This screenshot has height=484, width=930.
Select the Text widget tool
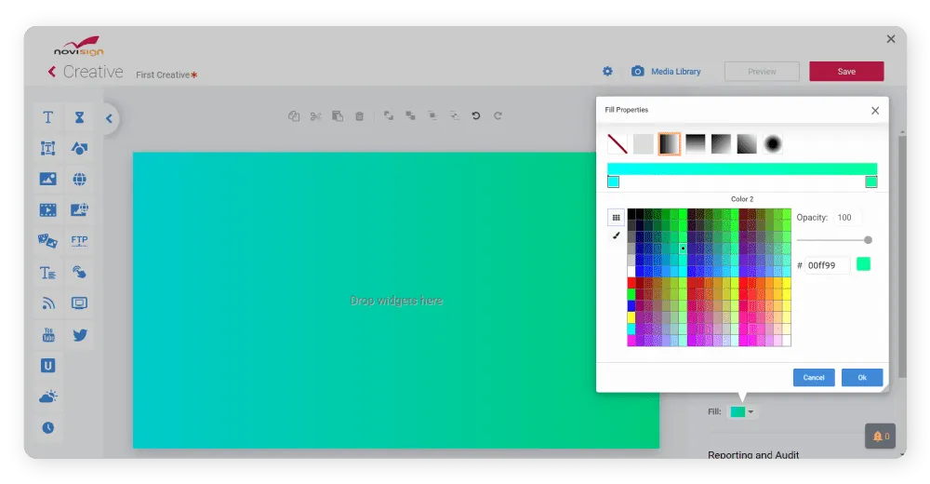pyautogui.click(x=47, y=118)
